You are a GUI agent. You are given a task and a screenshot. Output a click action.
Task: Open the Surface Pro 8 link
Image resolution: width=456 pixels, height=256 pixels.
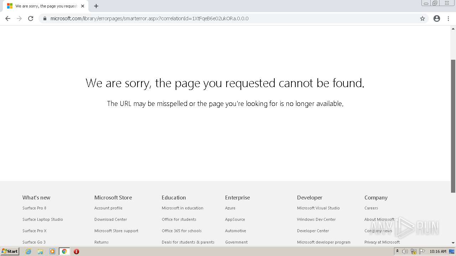point(34,208)
